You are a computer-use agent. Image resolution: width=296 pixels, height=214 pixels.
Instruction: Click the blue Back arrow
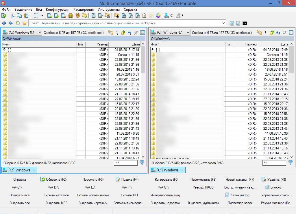pyautogui.click(x=4, y=23)
